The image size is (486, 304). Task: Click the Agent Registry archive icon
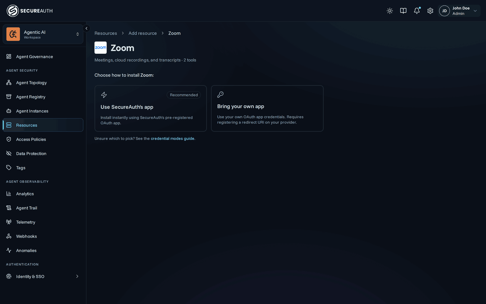(x=9, y=97)
